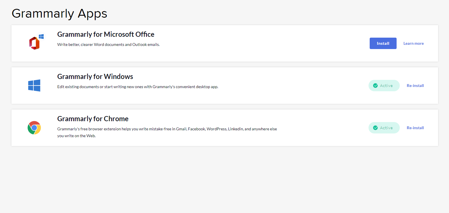Click the Windows logo icon in the Grammarly for Windows card
This screenshot has height=213, width=449.
[x=34, y=86]
